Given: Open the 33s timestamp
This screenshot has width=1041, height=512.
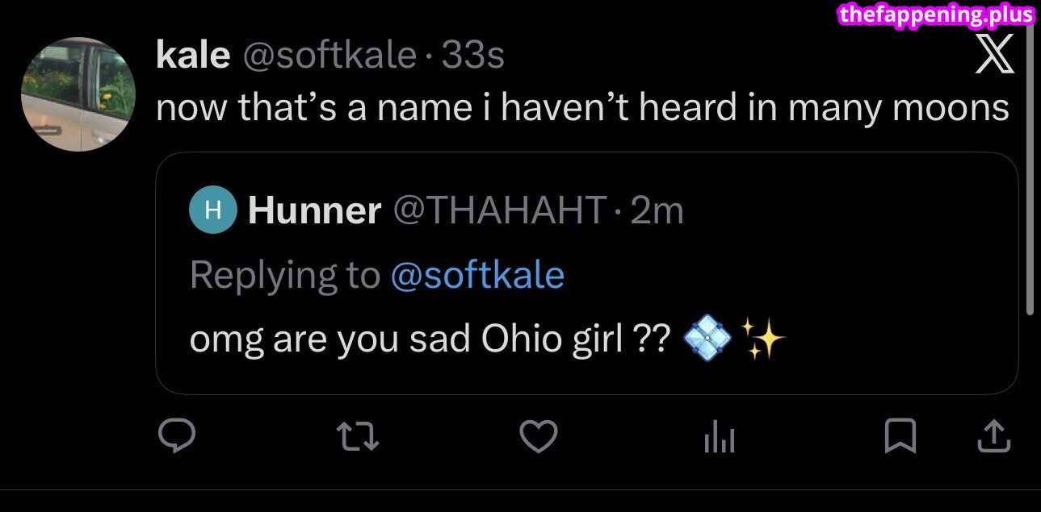Looking at the screenshot, I should [473, 56].
